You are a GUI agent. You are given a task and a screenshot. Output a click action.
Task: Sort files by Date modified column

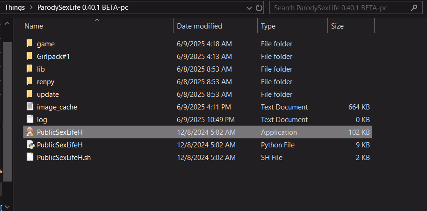199,26
